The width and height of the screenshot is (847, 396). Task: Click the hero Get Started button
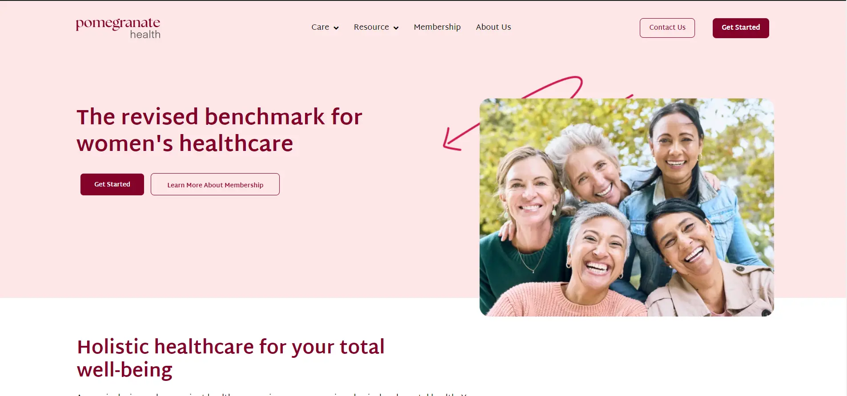click(112, 184)
